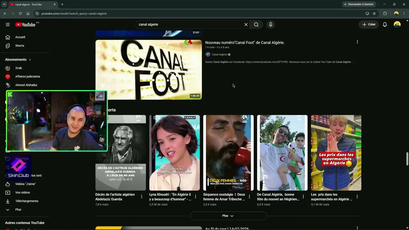This screenshot has width=409, height=230.
Task: View site information icon in address bar
Action: (37, 13)
